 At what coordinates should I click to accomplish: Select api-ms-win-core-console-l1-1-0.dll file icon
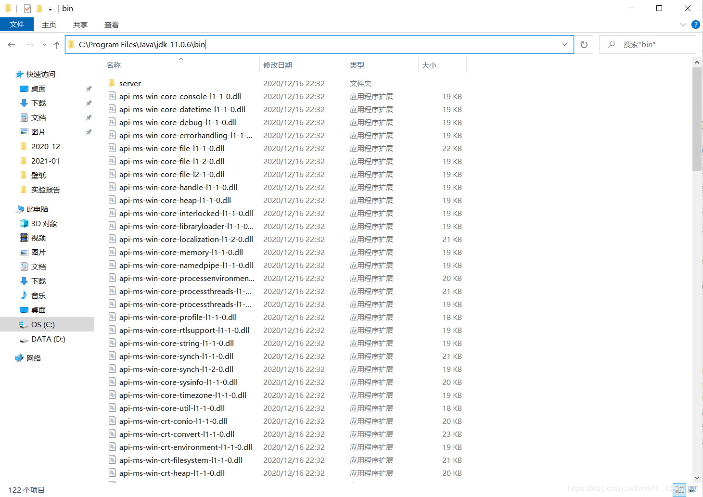pyautogui.click(x=112, y=96)
